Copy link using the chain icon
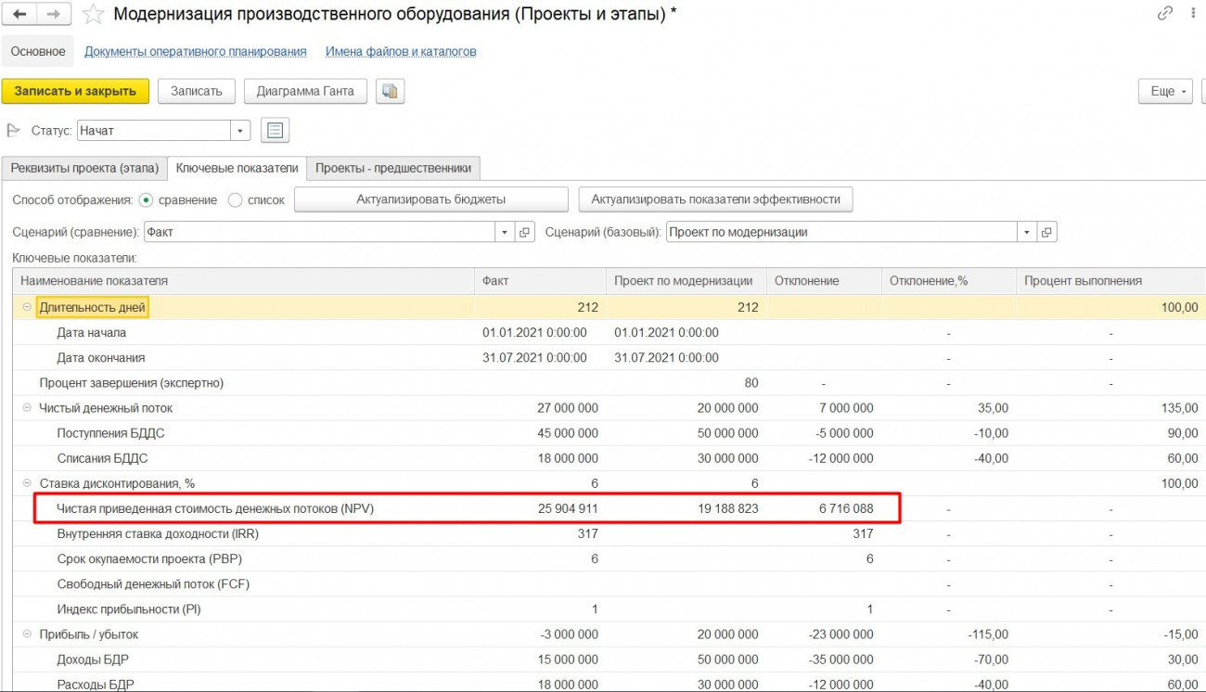The image size is (1206, 692). (1165, 13)
